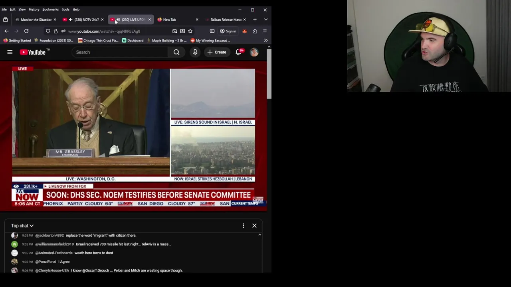Open the My Winning Baccarat bookmark
Screen dimensions: 511x287
coord(210,40)
